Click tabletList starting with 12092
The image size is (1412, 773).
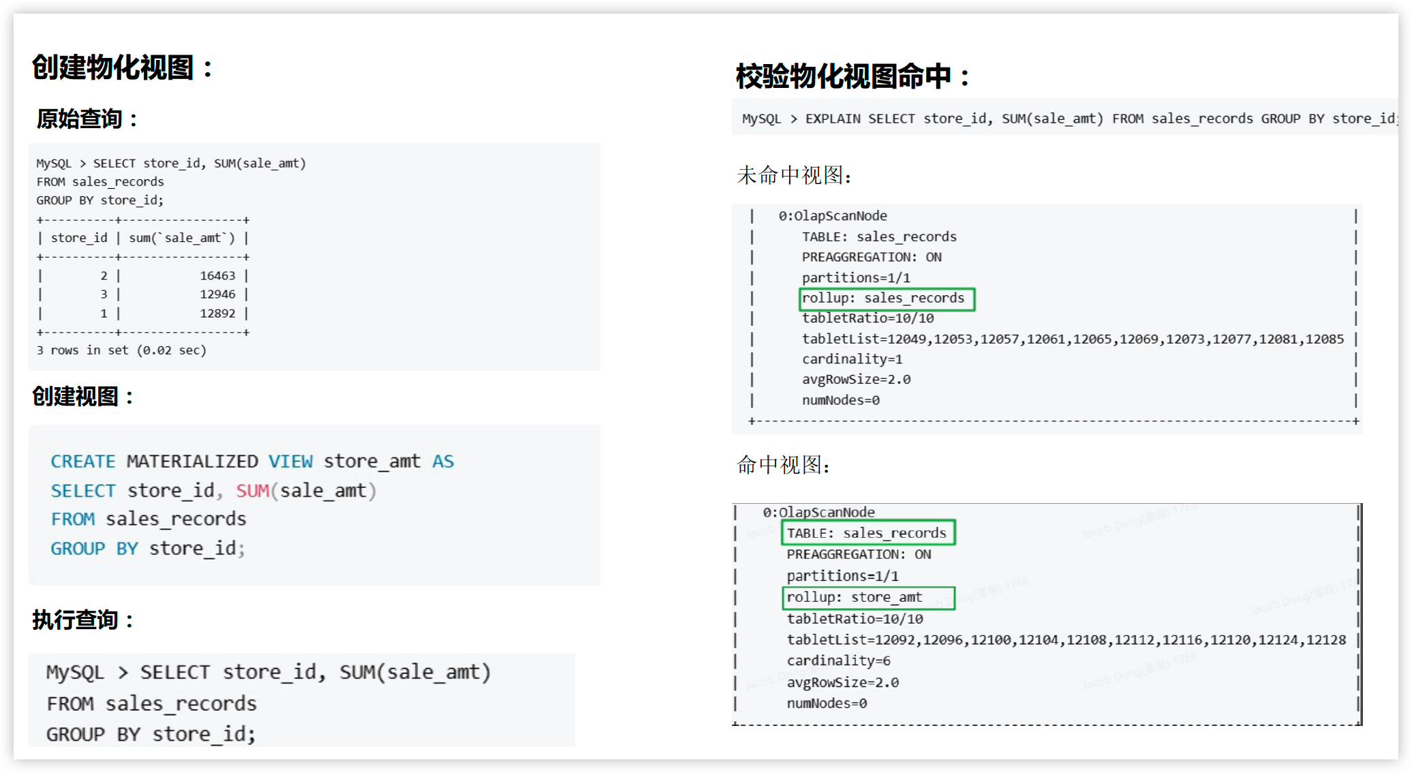coord(1066,639)
